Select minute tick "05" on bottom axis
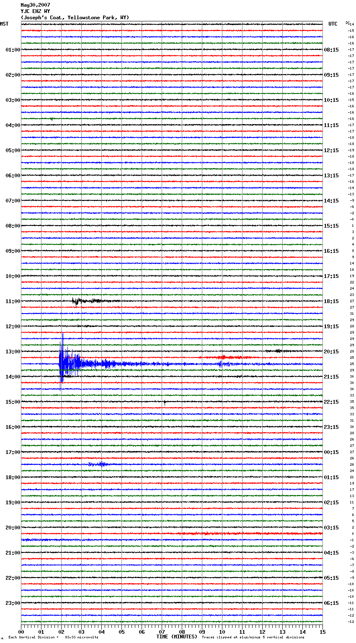The height and width of the screenshot is (643, 356). click(x=121, y=632)
